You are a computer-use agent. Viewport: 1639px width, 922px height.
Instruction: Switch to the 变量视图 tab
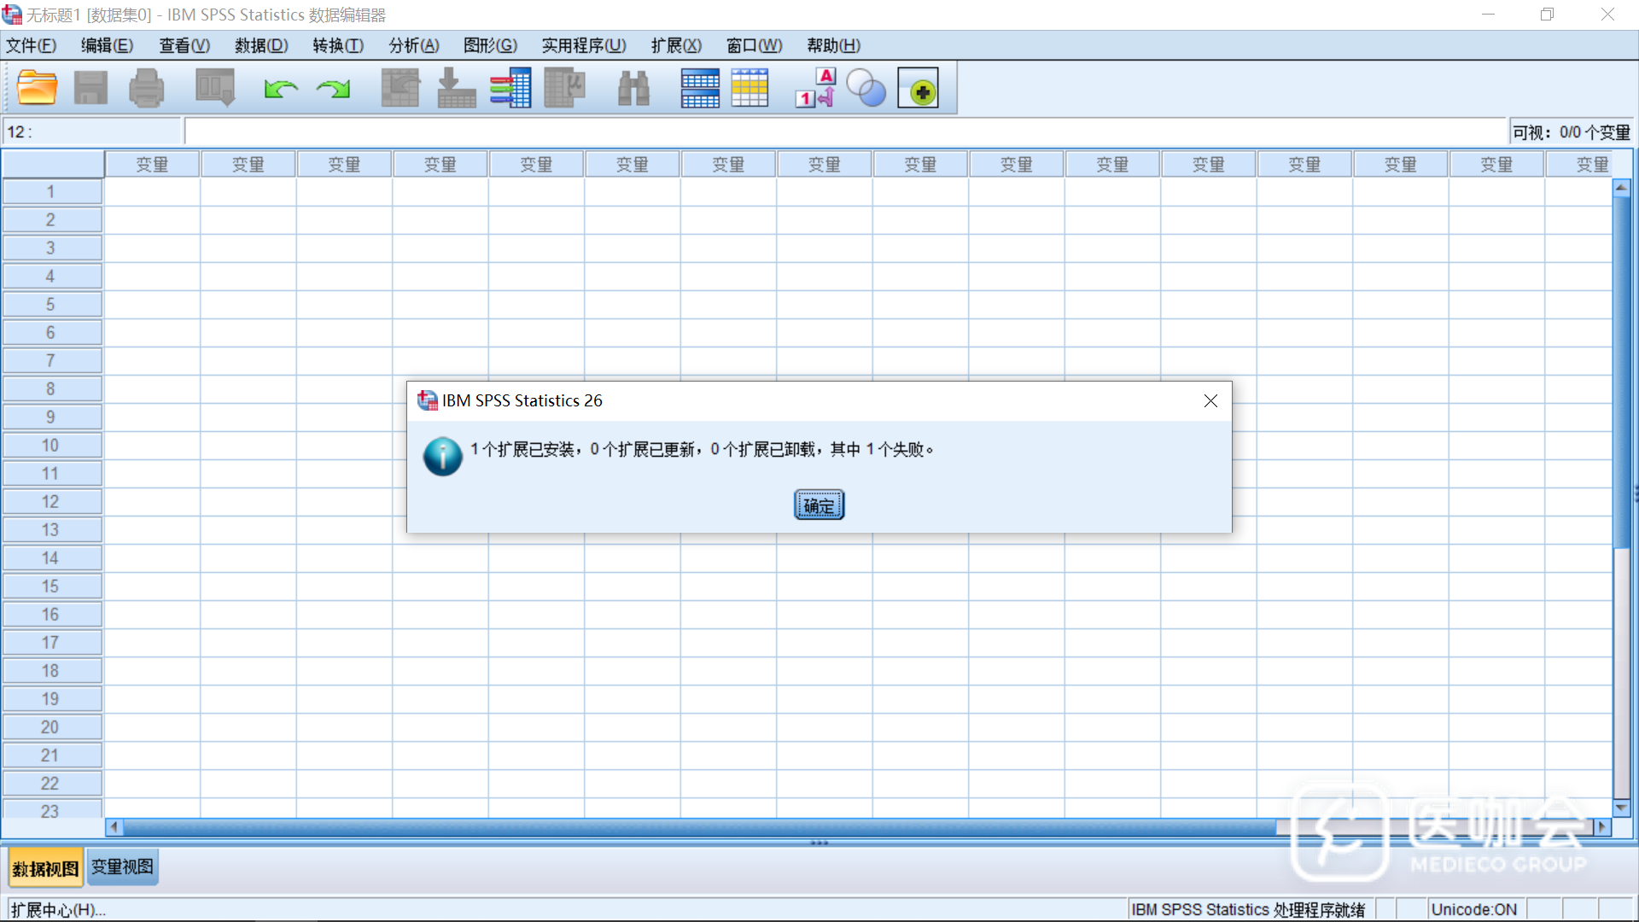click(122, 867)
